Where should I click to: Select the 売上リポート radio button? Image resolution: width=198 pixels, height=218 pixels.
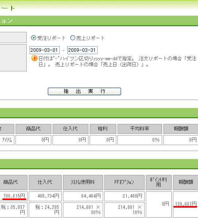[x=73, y=38]
